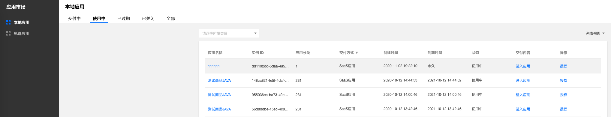Click the 甄选应用 grid icon in sidebar
Image resolution: width=611 pixels, height=117 pixels.
[x=8, y=33]
